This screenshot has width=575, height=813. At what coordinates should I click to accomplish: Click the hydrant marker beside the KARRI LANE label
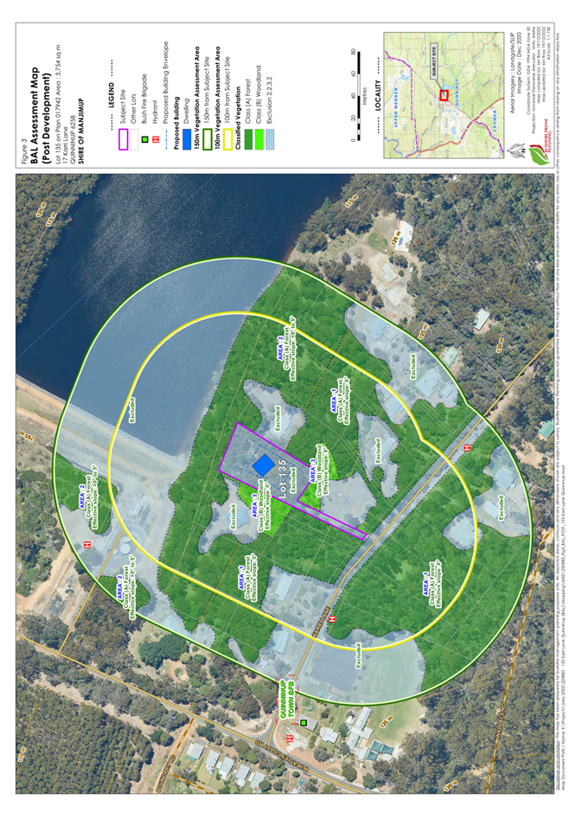click(x=332, y=618)
